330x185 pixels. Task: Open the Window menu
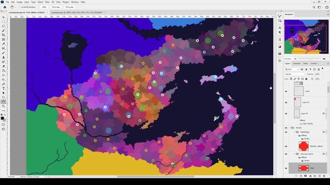[x=75, y=2]
